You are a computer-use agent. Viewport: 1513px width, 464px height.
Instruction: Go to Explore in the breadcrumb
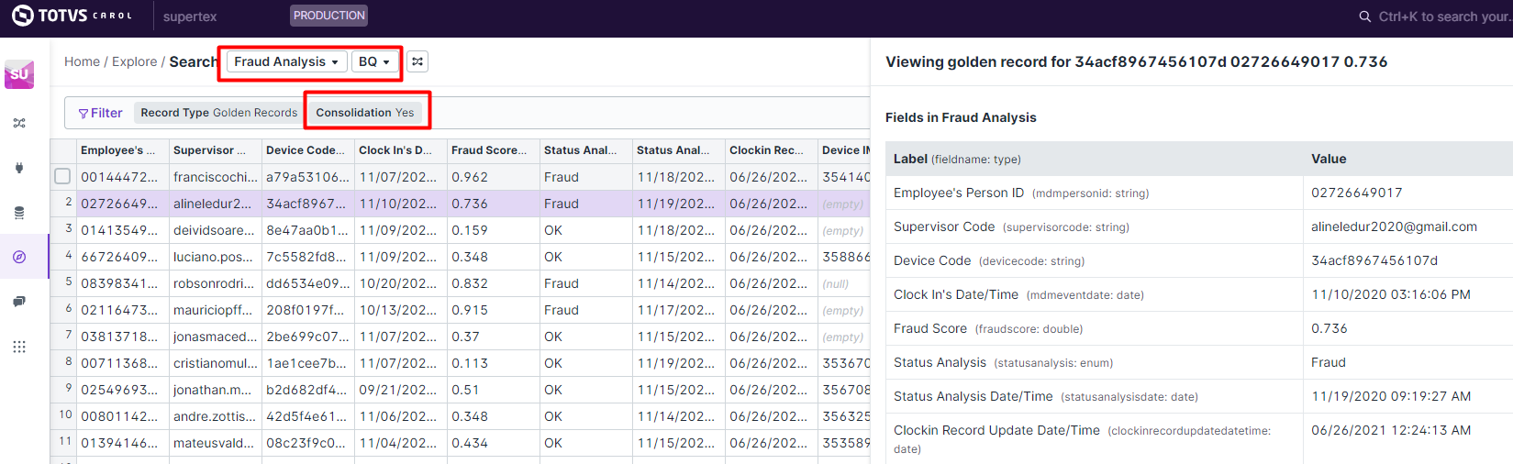pos(135,61)
